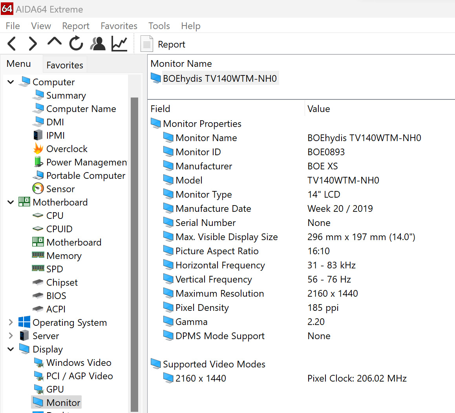This screenshot has width=455, height=413.
Task: Select Monitor in the Display tree
Action: (x=56, y=402)
